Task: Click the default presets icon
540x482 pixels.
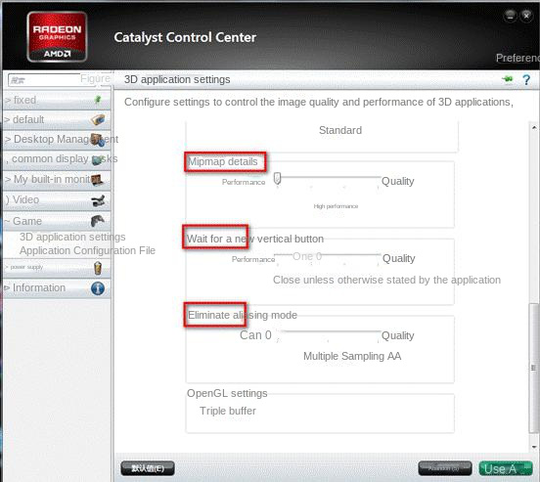Action: pyautogui.click(x=98, y=119)
